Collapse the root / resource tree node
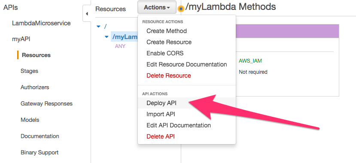Image resolution: width=356 pixels, height=163 pixels. (x=98, y=27)
